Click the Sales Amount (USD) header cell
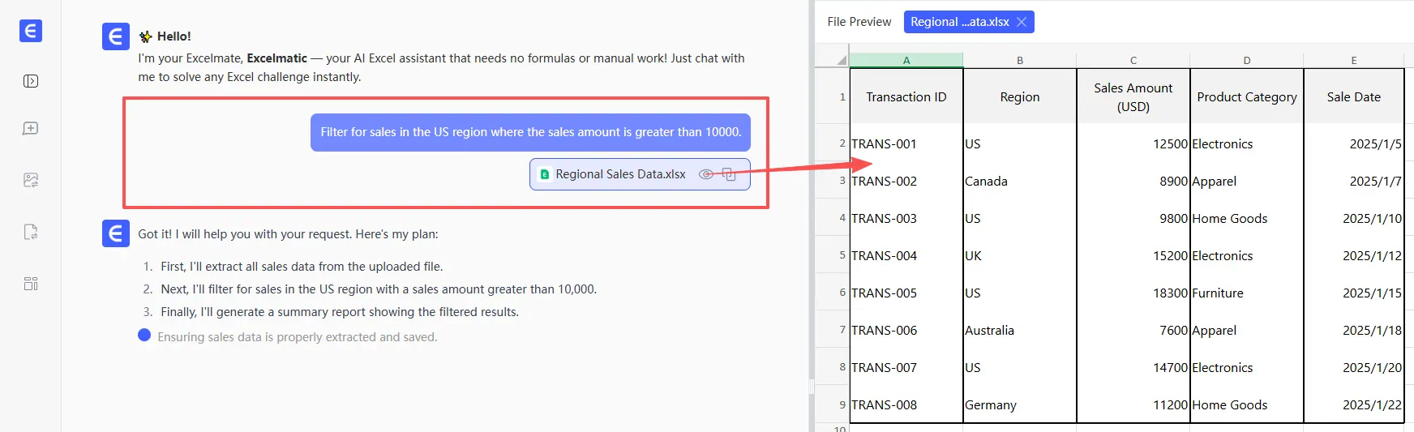Screen dimensions: 1414x432 click(1133, 96)
